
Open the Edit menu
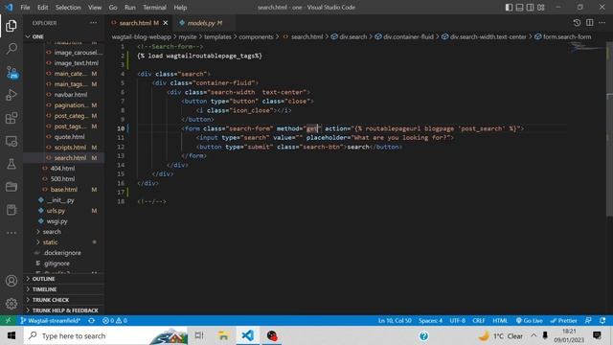click(x=42, y=8)
